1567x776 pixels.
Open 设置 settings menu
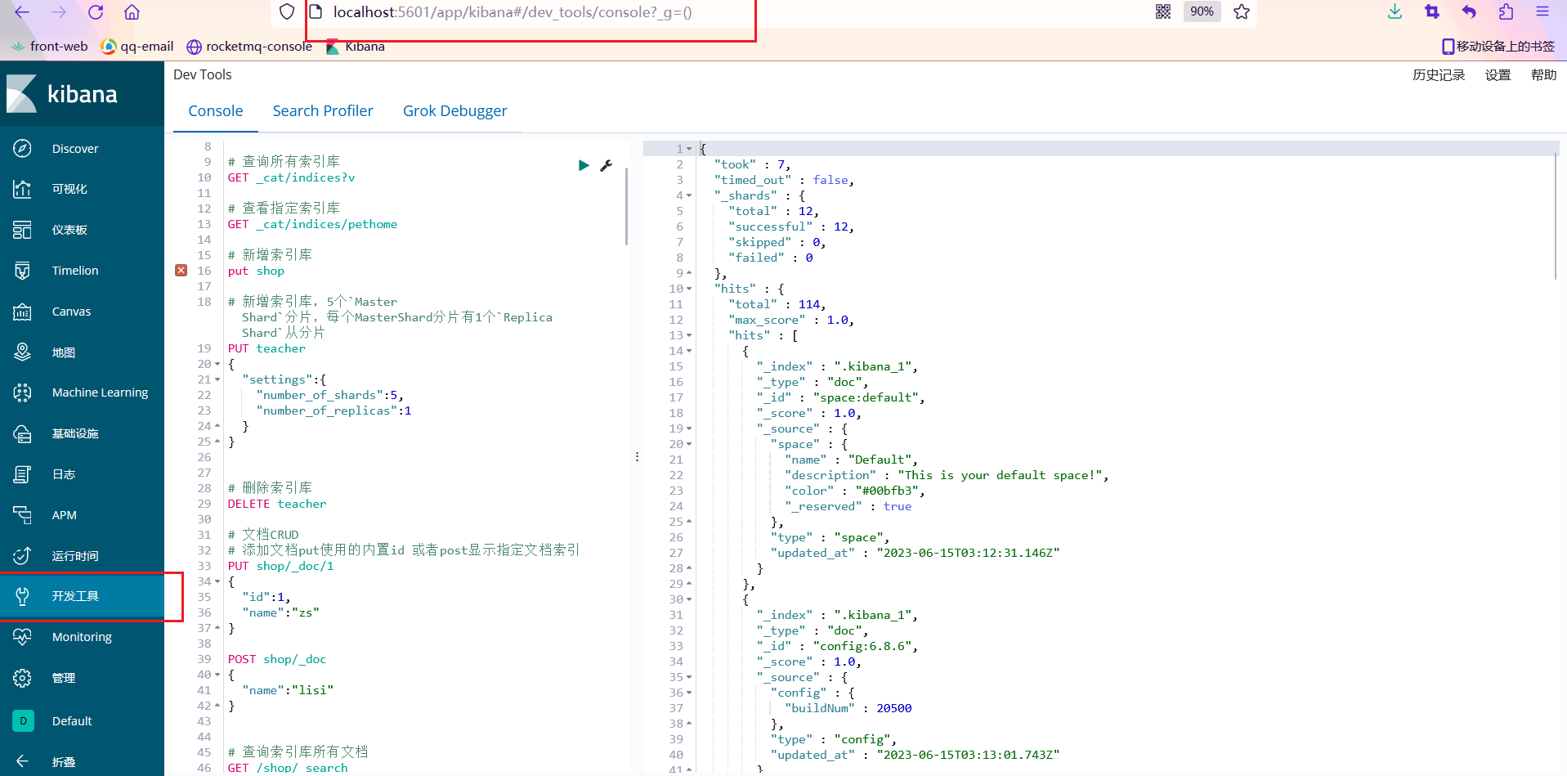click(1498, 74)
